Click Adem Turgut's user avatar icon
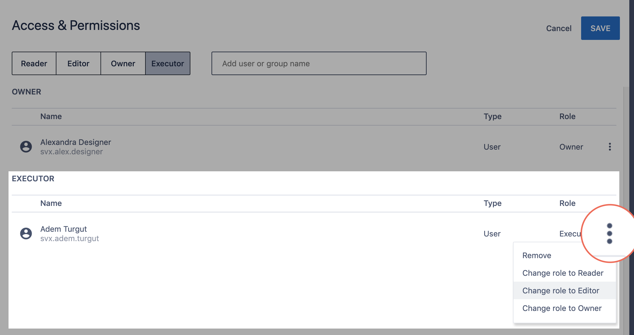 [26, 234]
